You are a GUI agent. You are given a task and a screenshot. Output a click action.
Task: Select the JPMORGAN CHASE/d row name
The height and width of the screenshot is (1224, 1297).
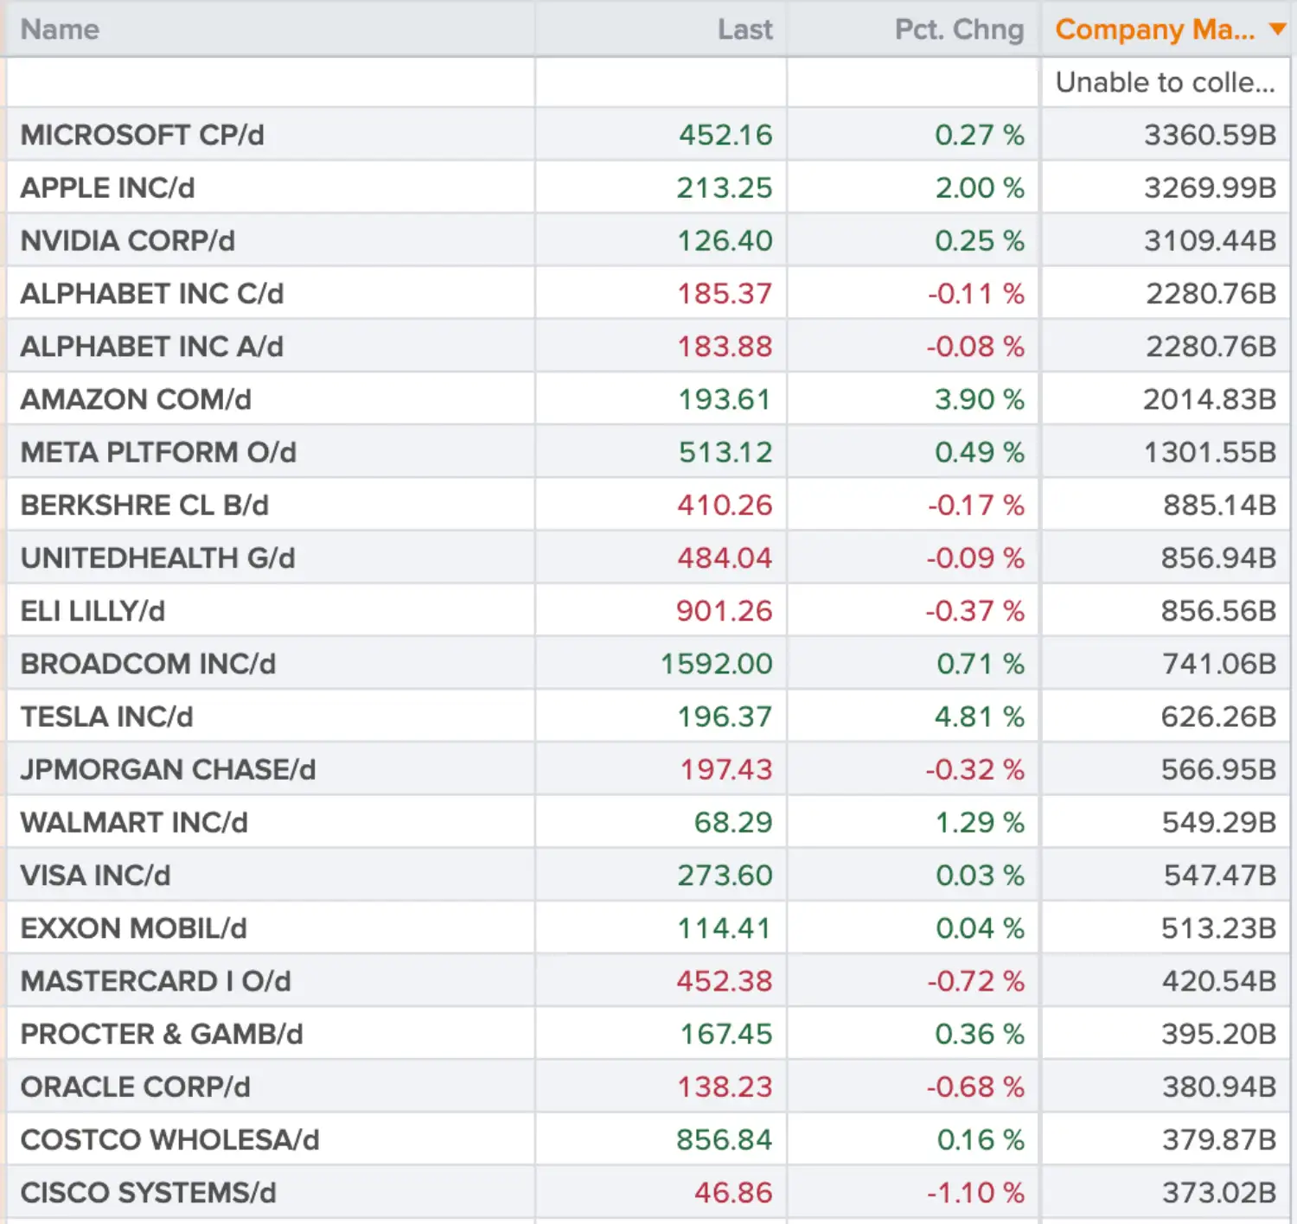(169, 769)
